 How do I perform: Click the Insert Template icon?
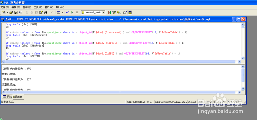coord(21,12)
